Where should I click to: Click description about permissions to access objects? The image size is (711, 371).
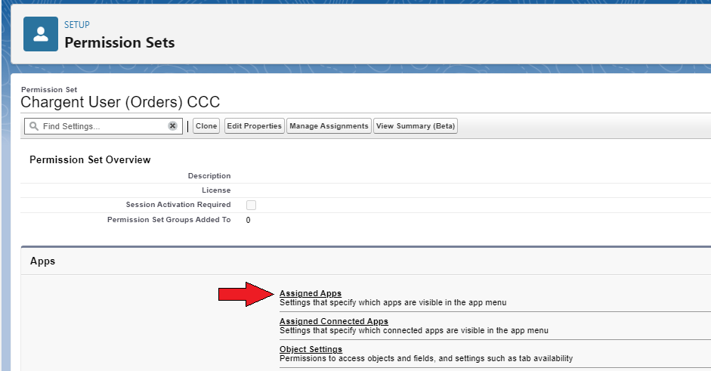pos(426,358)
